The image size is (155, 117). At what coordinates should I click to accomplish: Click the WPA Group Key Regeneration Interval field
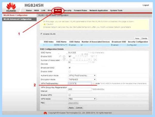click(x=80, y=89)
